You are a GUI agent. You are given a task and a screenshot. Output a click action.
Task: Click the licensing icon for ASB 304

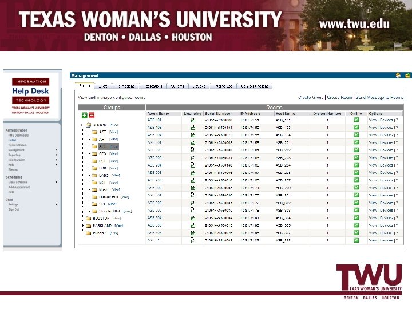[x=193, y=218]
